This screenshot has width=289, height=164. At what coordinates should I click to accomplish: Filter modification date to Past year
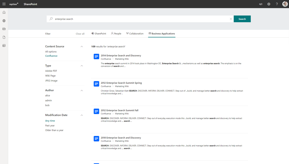(x=50, y=126)
